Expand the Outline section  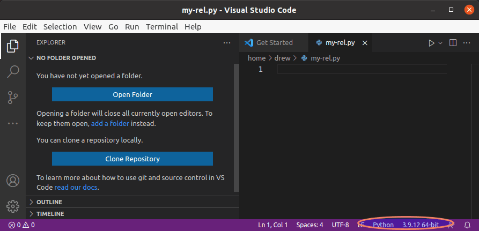pos(49,202)
